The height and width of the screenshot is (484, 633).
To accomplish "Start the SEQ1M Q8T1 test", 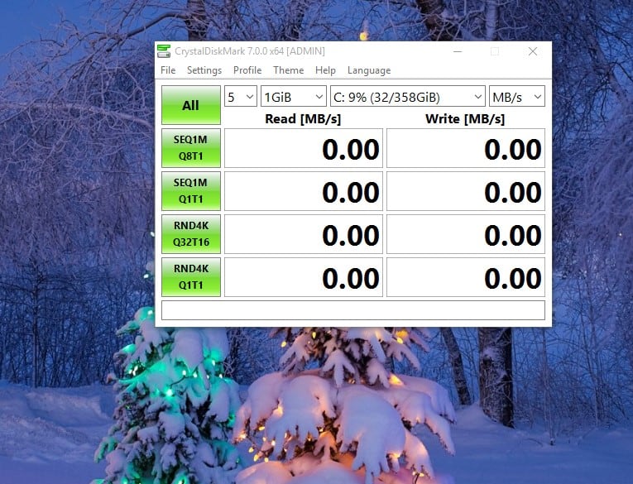I will [x=191, y=148].
